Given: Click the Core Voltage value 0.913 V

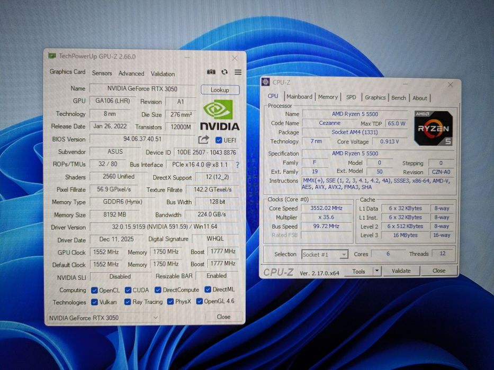Looking at the screenshot, I should (x=390, y=142).
